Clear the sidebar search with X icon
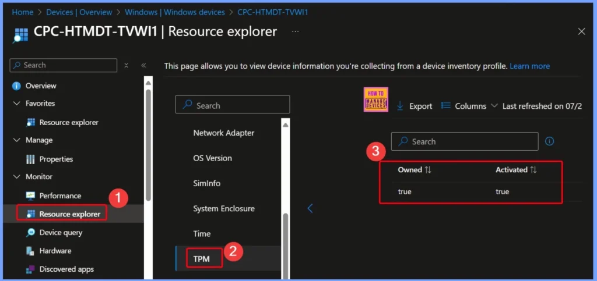597x281 pixels. pos(127,65)
